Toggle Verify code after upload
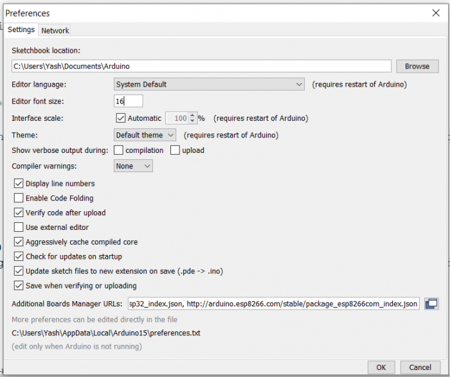Viewport: 450px width, 377px height. coord(19,213)
